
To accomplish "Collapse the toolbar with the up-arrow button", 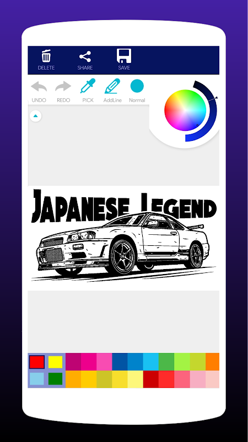I will click(36, 116).
